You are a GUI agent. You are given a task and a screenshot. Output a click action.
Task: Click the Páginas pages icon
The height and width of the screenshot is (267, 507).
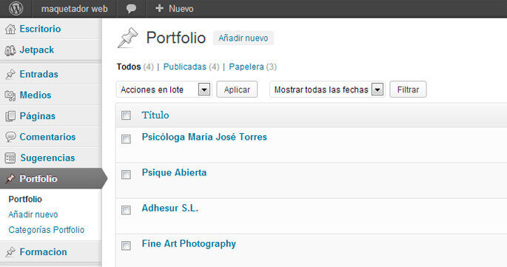[10, 116]
